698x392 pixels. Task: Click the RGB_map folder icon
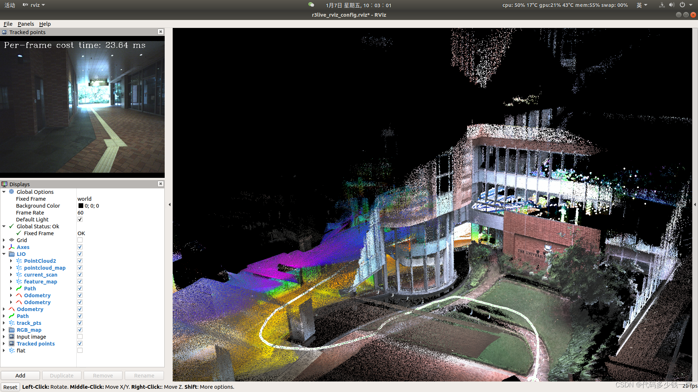pyautogui.click(x=12, y=330)
